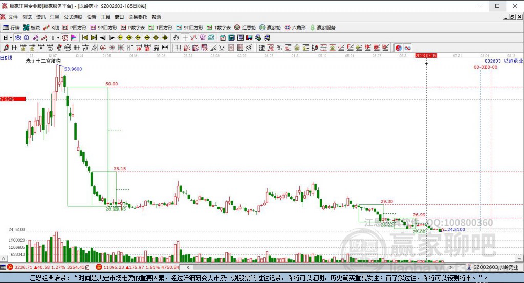Open the T数字表 tool

[219, 28]
